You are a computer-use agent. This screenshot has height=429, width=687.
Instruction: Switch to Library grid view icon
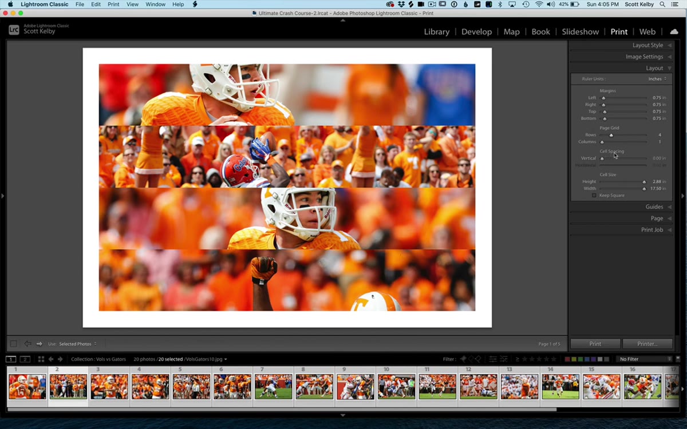(41, 359)
